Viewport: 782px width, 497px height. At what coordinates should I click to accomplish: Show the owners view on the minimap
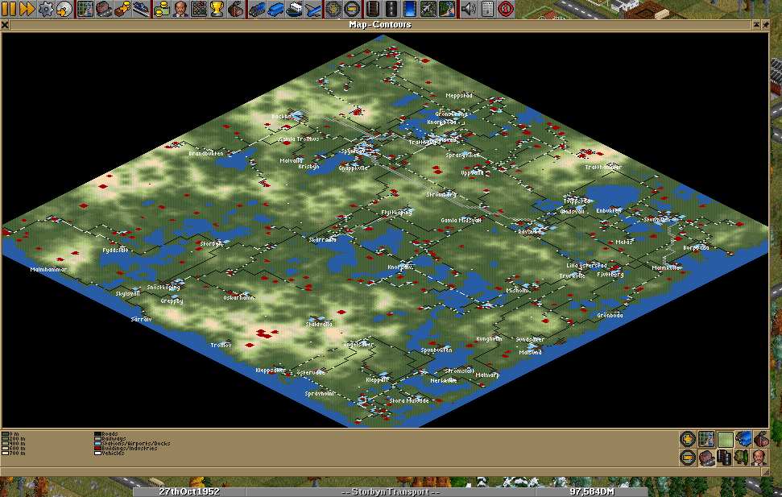point(760,458)
